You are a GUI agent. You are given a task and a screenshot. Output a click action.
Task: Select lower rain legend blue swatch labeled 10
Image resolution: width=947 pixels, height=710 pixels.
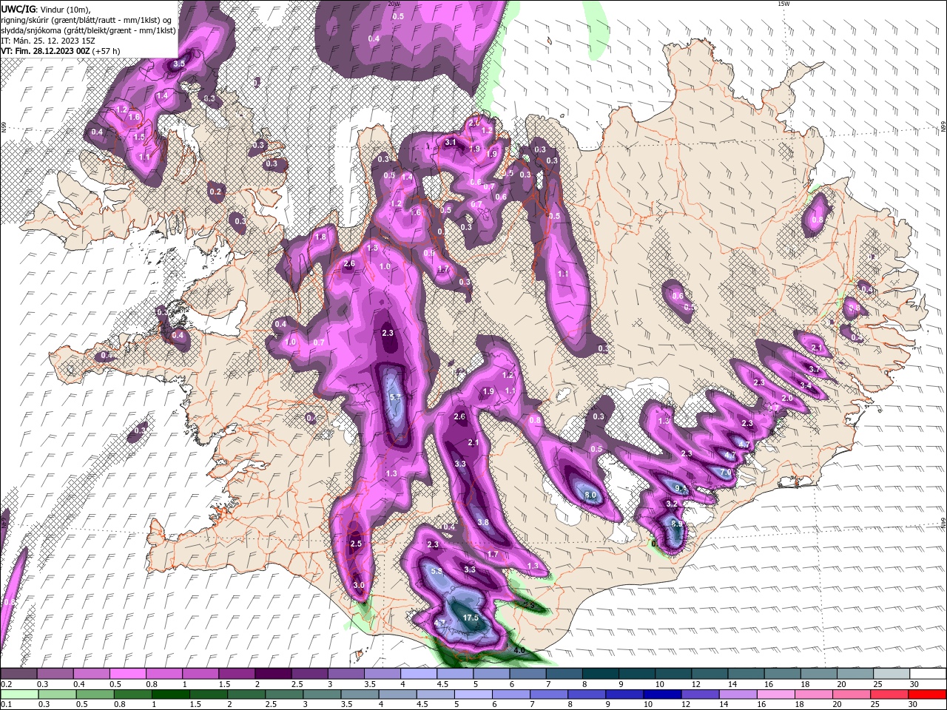(662, 694)
